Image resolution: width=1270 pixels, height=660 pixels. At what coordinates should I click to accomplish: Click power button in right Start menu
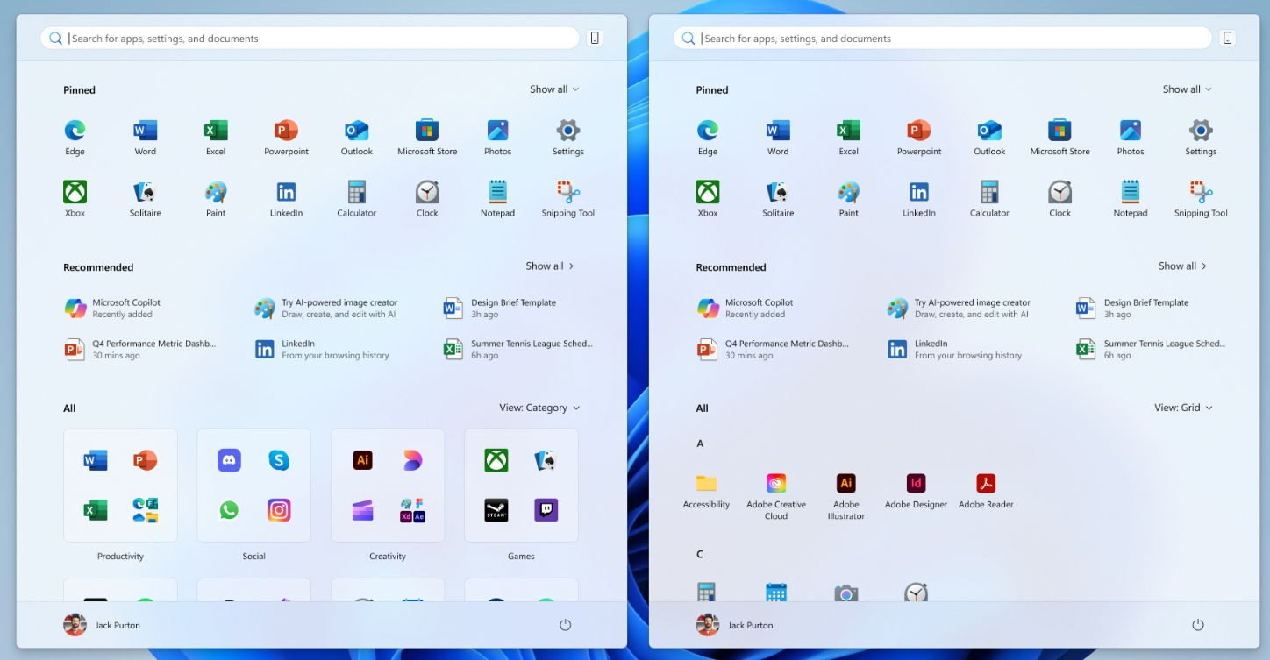coord(1198,625)
